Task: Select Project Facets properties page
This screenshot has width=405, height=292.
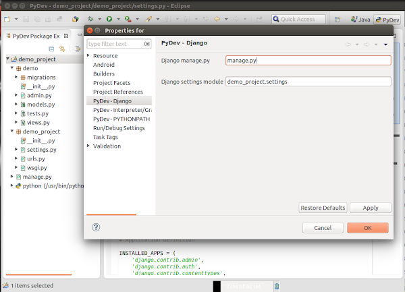Action: point(111,83)
